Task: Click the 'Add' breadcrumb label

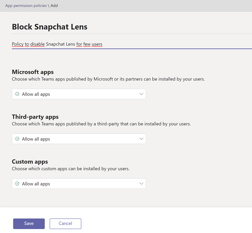Action: point(54,5)
